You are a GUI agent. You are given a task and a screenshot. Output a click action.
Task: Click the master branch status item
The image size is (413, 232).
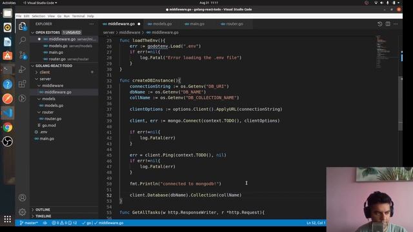click(x=28, y=223)
